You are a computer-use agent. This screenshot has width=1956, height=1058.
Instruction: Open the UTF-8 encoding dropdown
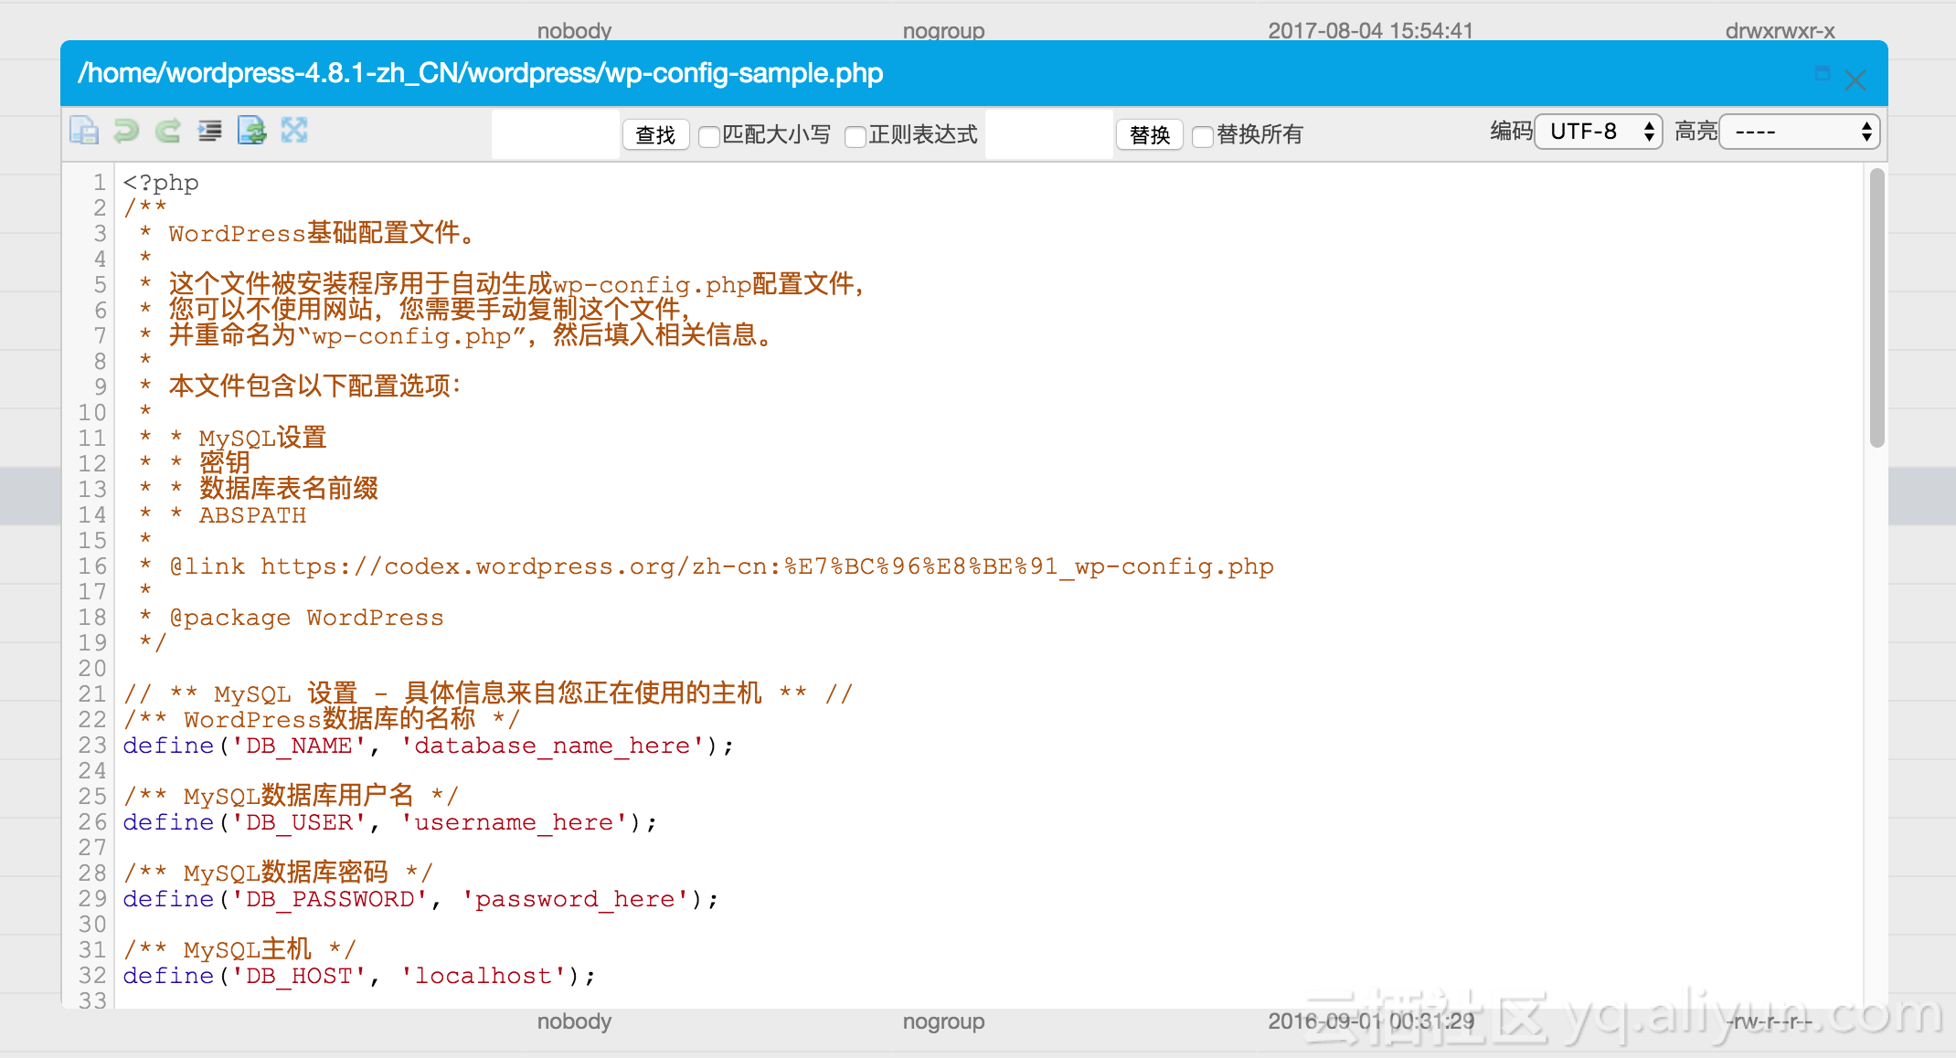[1598, 132]
